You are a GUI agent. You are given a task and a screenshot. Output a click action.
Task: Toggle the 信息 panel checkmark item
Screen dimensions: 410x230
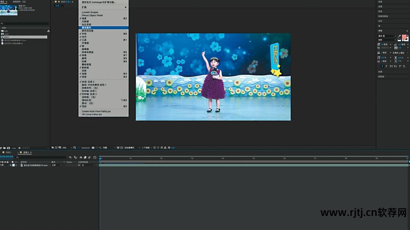[84, 18]
